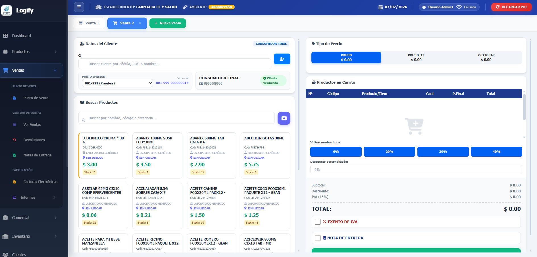This screenshot has height=257, width=537.
Task: Click the RECARGAR POS button
Action: point(511,7)
